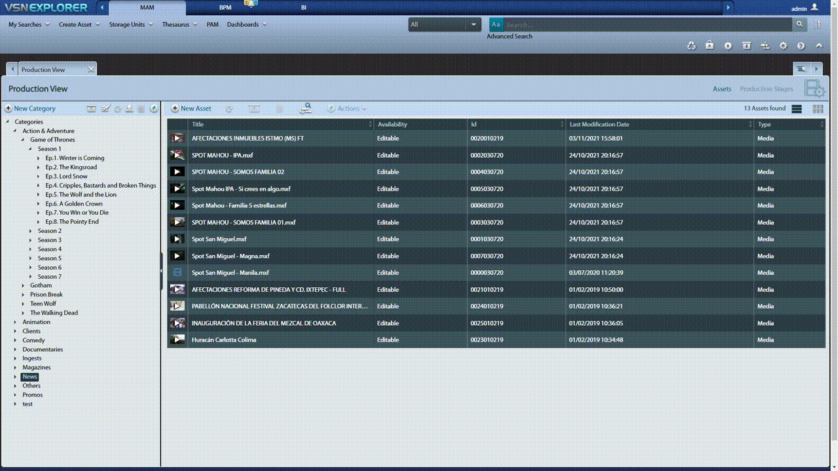This screenshot has width=838, height=471.
Task: Click the refresh icon in asset toolbar
Action: (229, 109)
